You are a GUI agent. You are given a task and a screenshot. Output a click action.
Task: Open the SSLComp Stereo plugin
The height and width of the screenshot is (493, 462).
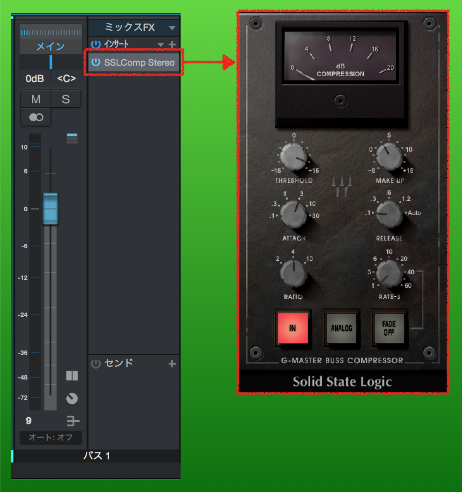coord(139,62)
